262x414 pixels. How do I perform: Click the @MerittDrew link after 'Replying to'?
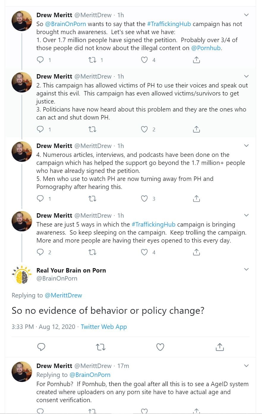point(63,295)
